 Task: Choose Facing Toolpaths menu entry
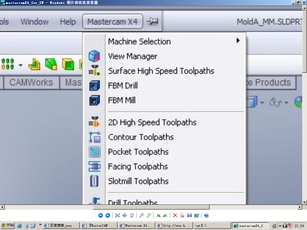click(138, 167)
